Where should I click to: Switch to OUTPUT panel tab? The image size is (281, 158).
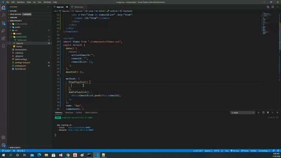click(79, 113)
